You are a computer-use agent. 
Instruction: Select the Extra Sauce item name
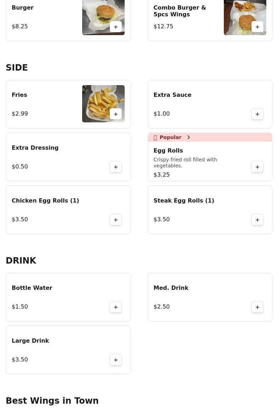coord(172,95)
